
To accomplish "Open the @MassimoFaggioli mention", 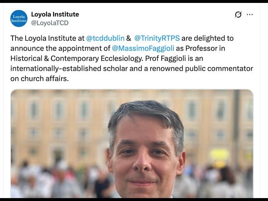I will tap(143, 48).
